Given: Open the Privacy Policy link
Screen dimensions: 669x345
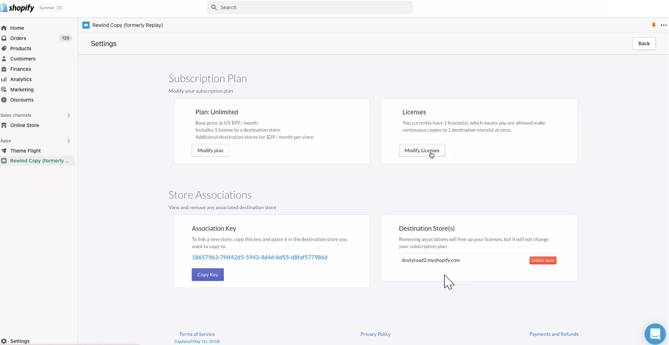Looking at the screenshot, I should pyautogui.click(x=375, y=334).
